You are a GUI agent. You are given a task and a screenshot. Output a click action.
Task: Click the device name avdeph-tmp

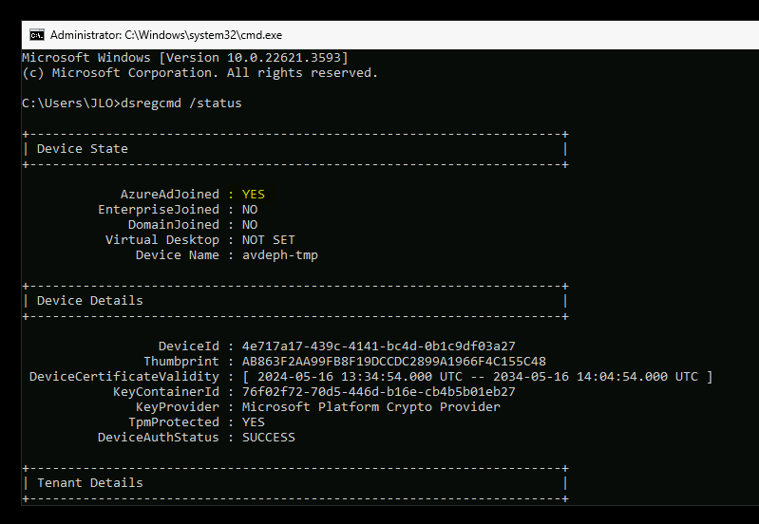(280, 255)
